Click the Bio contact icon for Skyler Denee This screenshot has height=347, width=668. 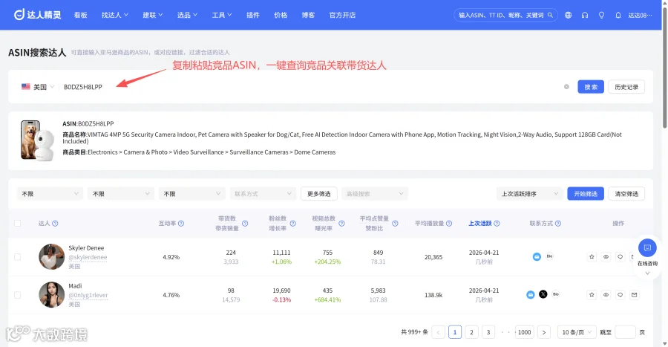pos(549,256)
